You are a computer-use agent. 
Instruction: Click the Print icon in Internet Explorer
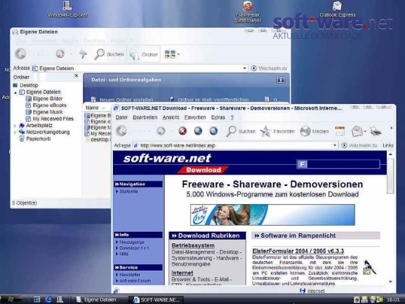pyautogui.click(x=376, y=131)
